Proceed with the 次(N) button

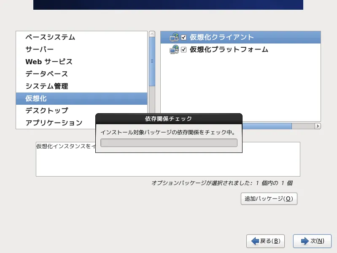click(x=312, y=241)
